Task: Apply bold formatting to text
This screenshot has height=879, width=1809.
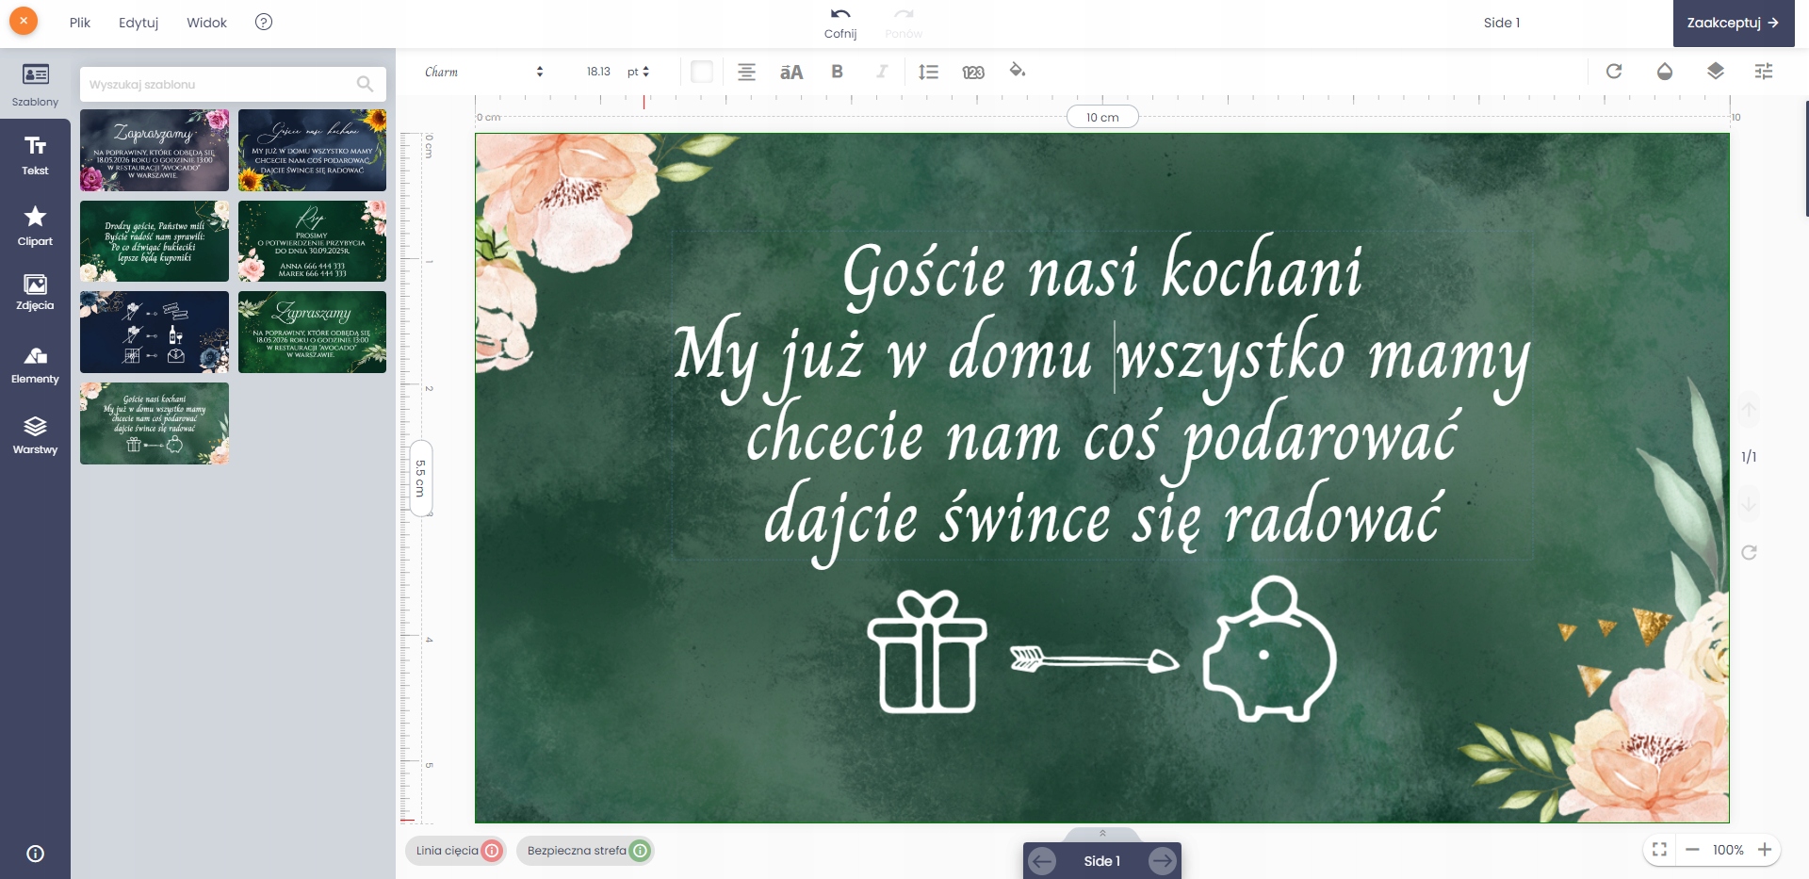Action: coord(837,72)
